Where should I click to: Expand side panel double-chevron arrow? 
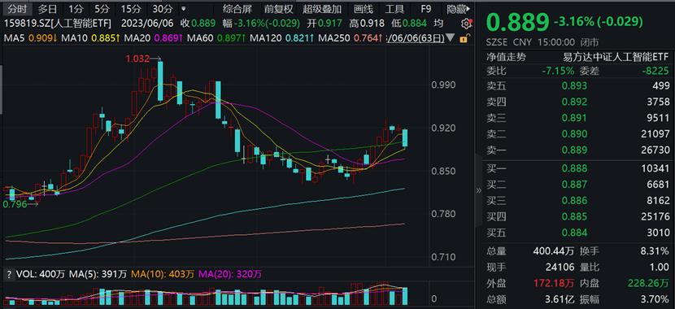tap(478, 190)
